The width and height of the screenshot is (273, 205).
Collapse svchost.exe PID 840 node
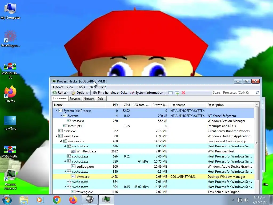[x=65, y=172]
